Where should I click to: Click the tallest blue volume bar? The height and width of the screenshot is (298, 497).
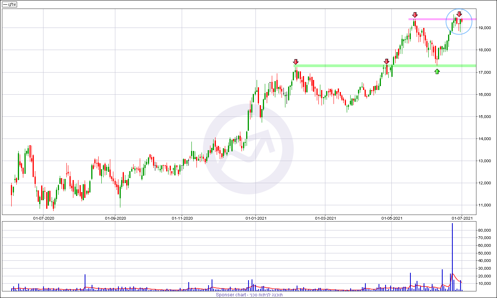452,257
